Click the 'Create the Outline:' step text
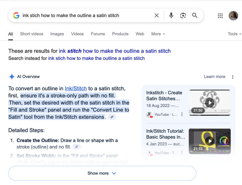 [38, 140]
